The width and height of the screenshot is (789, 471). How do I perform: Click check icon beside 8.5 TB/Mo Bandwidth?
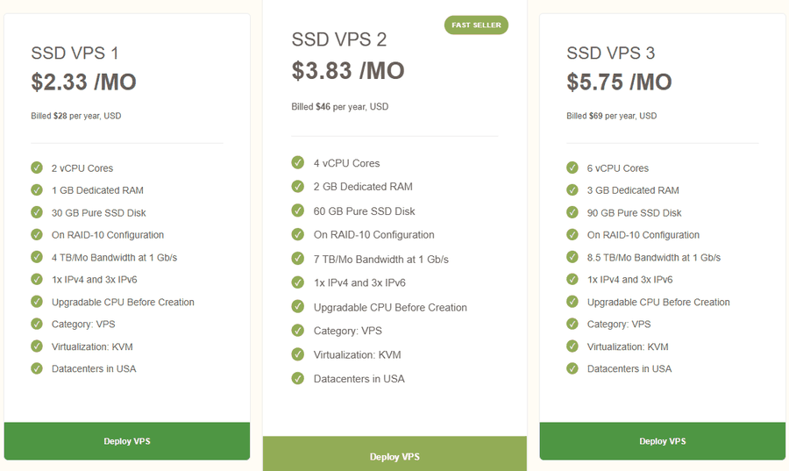[x=572, y=257]
